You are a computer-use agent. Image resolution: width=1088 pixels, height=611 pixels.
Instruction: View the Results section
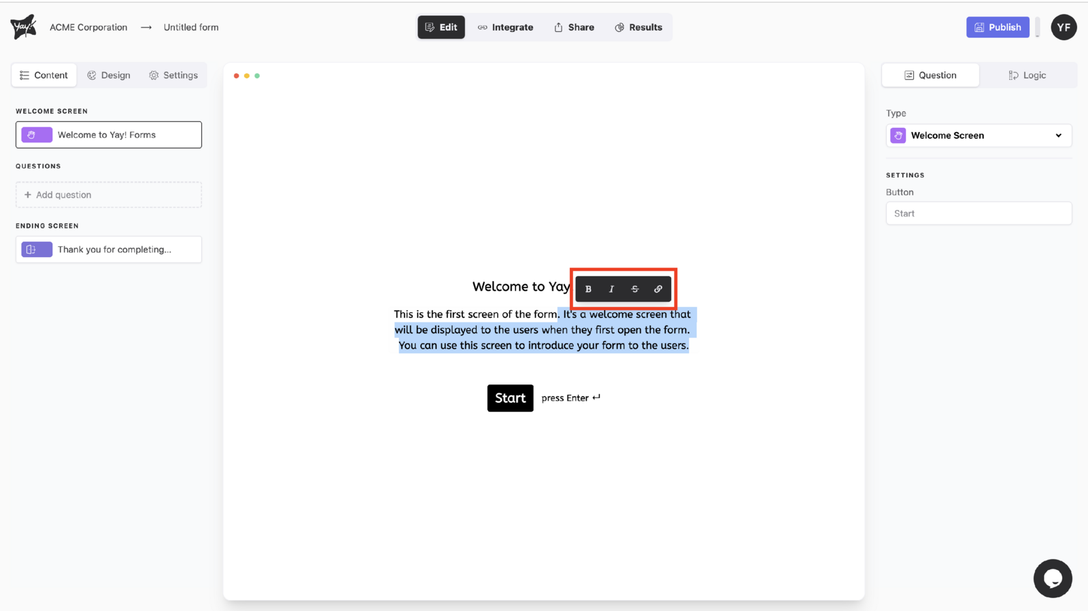click(x=639, y=27)
